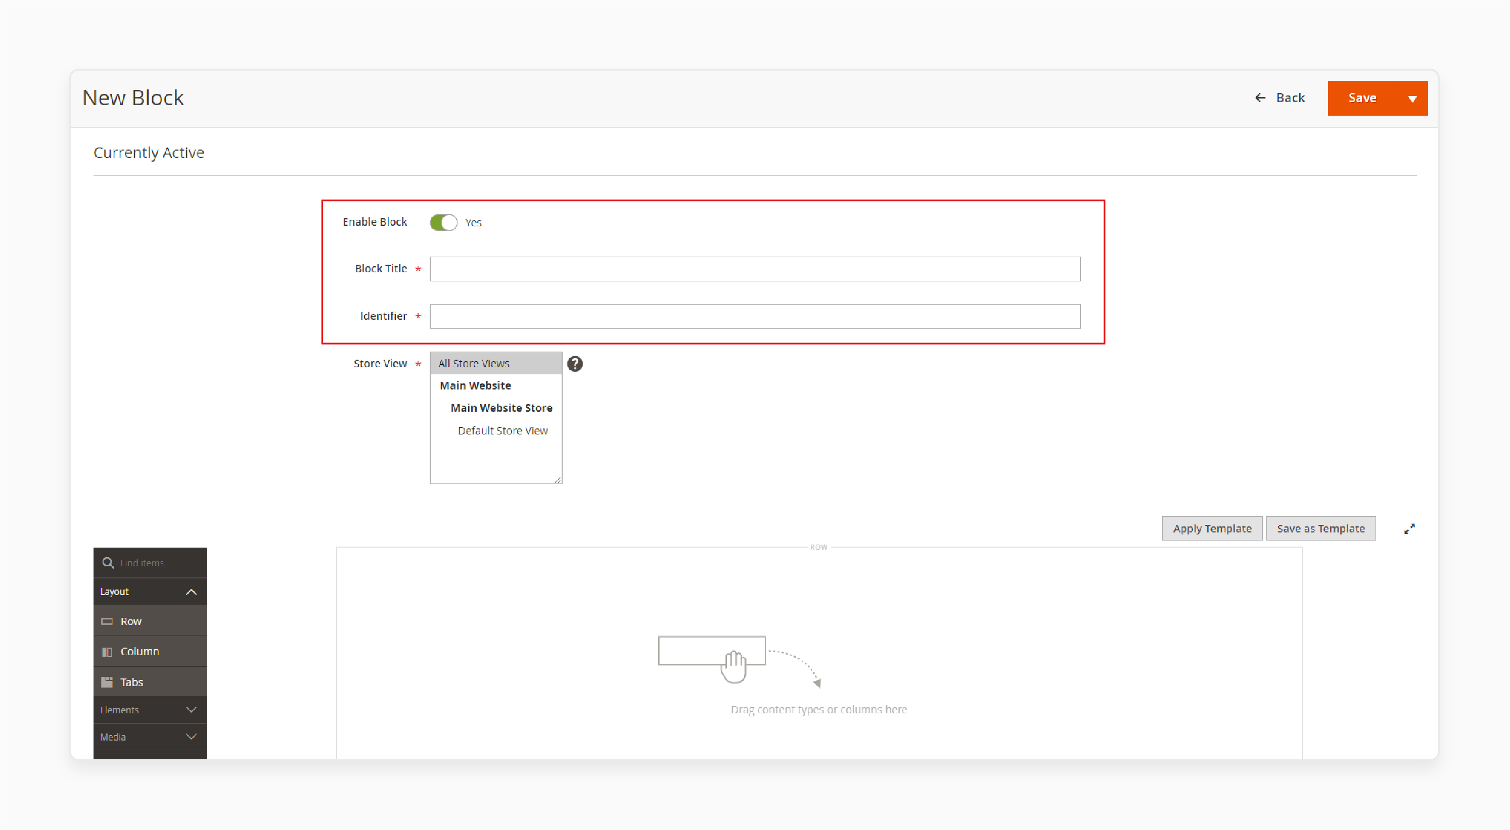Click the Save button
Viewport: 1510px width, 830px height.
[1362, 99]
